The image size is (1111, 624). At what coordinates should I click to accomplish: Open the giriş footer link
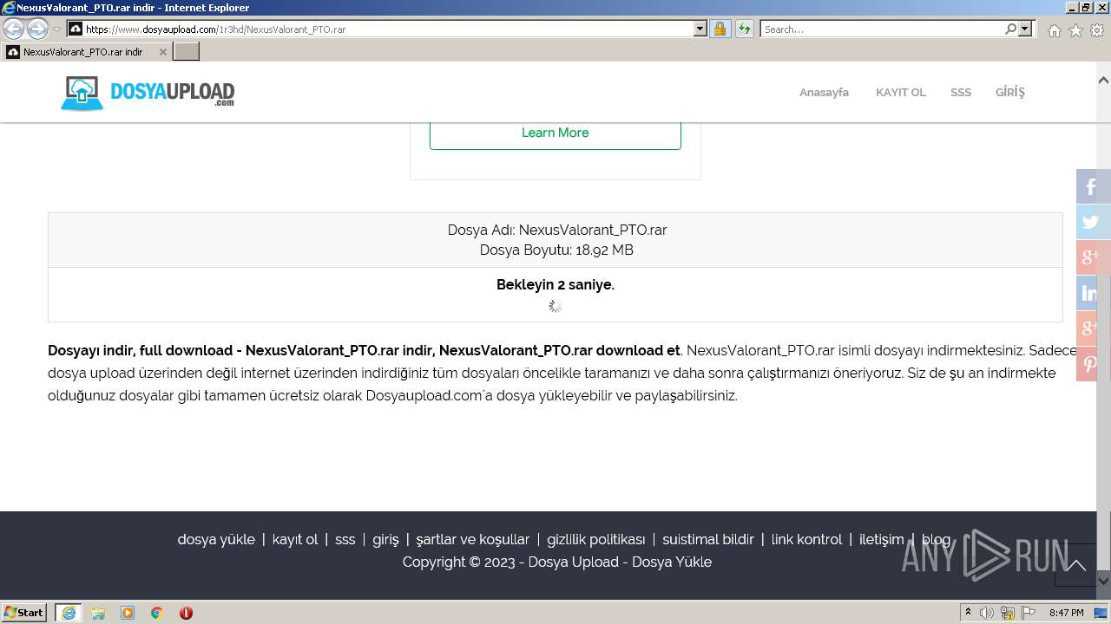[x=385, y=539]
